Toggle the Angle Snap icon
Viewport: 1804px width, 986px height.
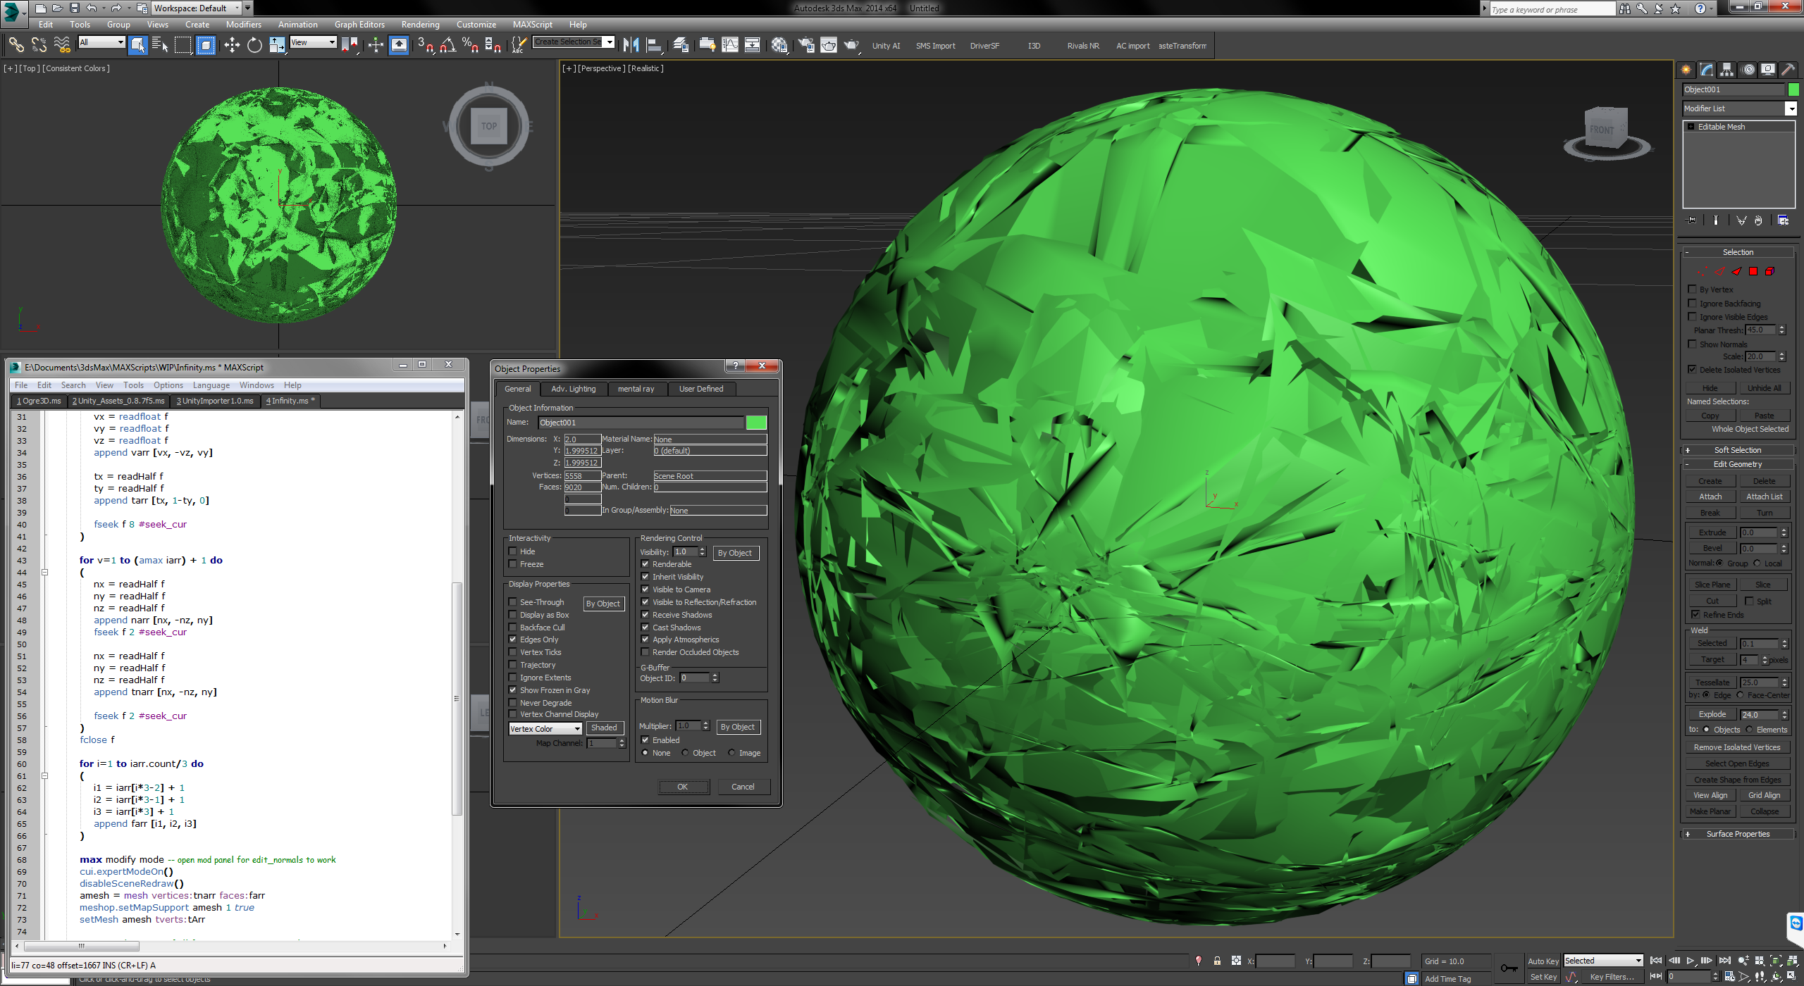[447, 46]
